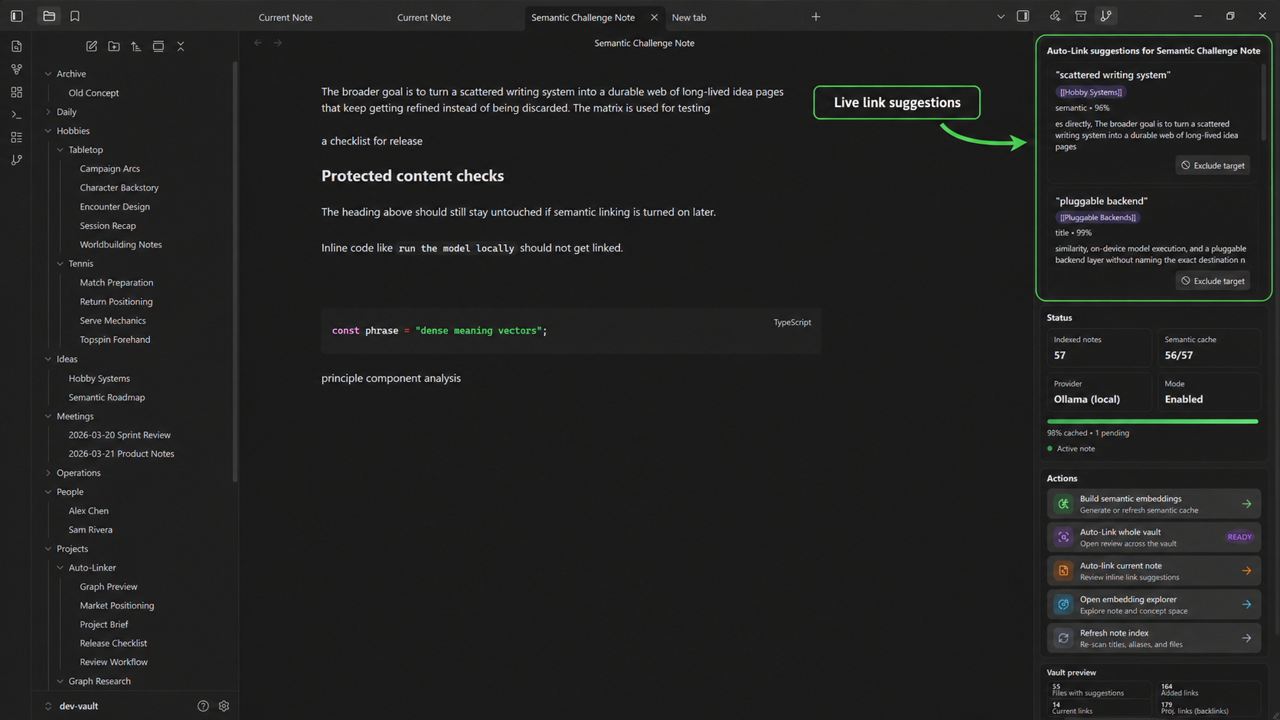The image size is (1280, 720).
Task: Switch to the second Current Note tab
Action: click(424, 17)
